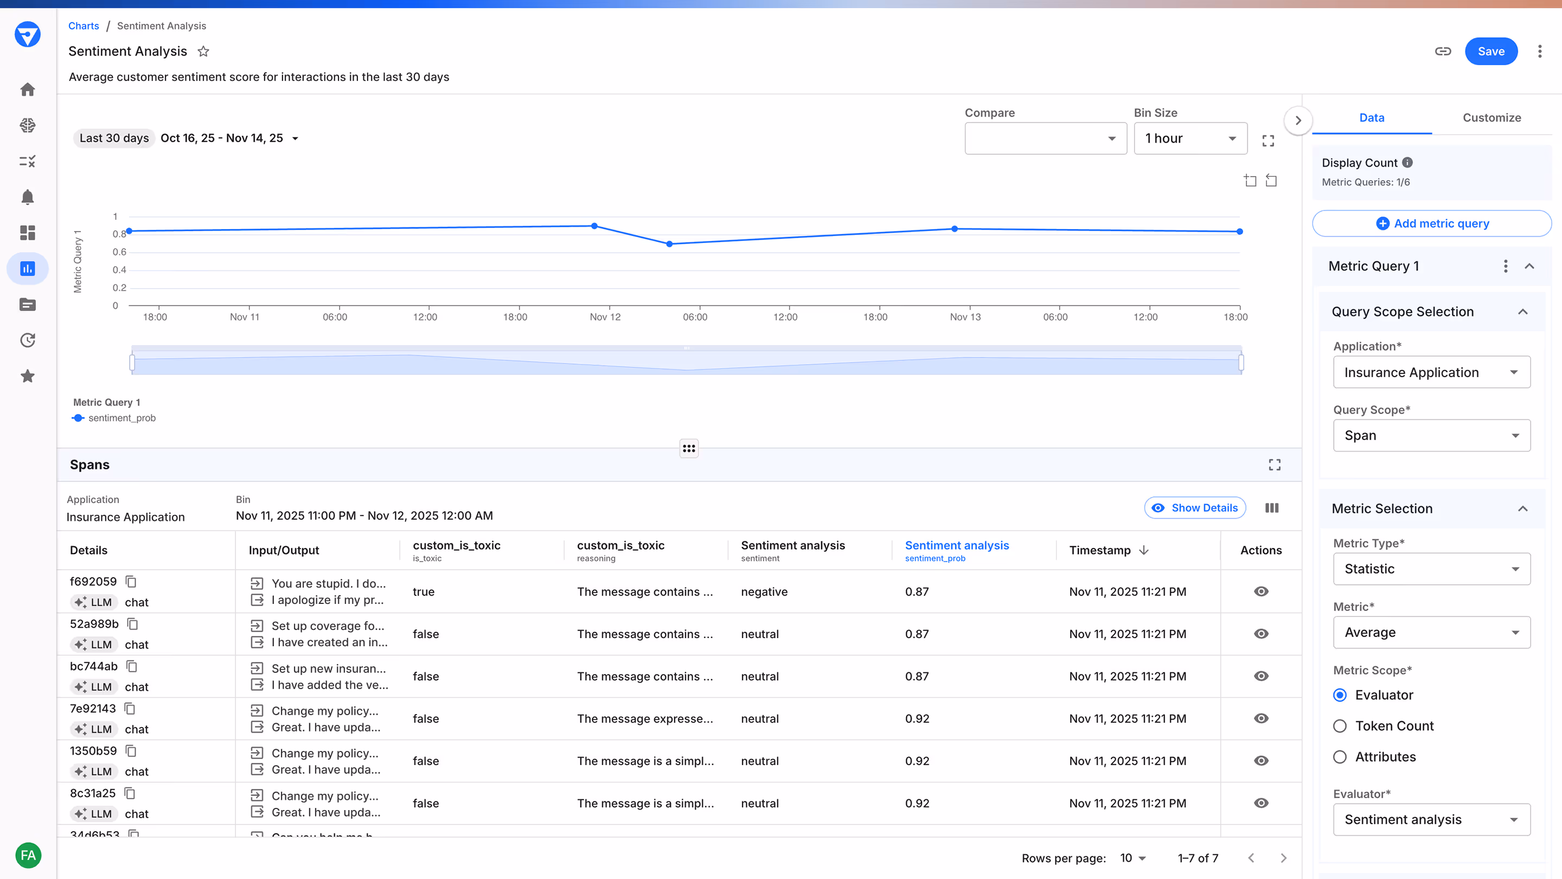Image resolution: width=1562 pixels, height=879 pixels.
Task: Collapse the Query Scope Selection section
Action: coord(1523,311)
